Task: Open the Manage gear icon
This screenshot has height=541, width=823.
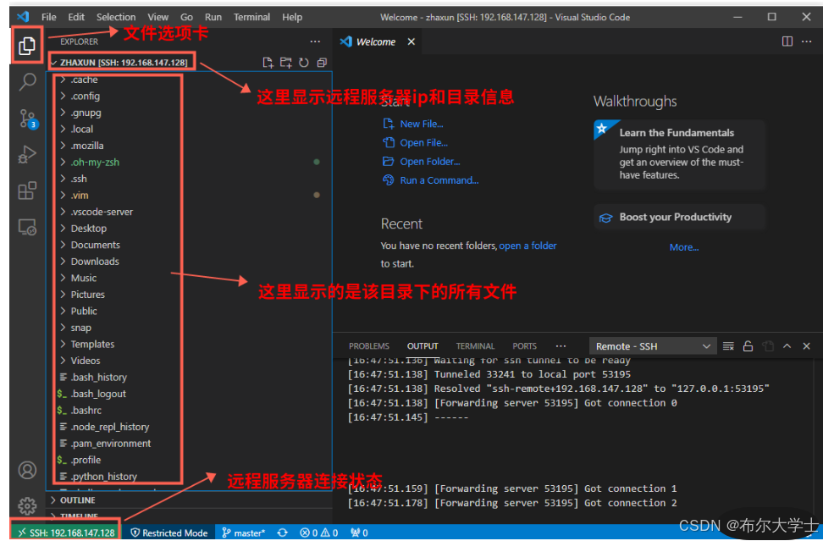Action: (x=27, y=505)
